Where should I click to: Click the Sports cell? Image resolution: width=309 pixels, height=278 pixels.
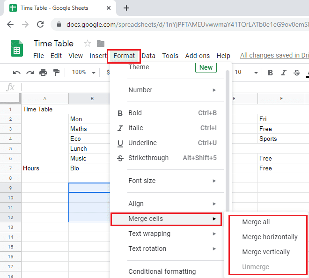coord(281,139)
